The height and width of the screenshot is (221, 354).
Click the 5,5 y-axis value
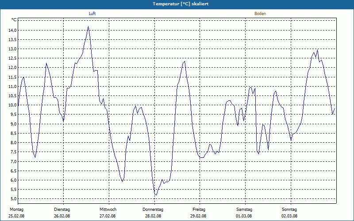tap(14, 190)
